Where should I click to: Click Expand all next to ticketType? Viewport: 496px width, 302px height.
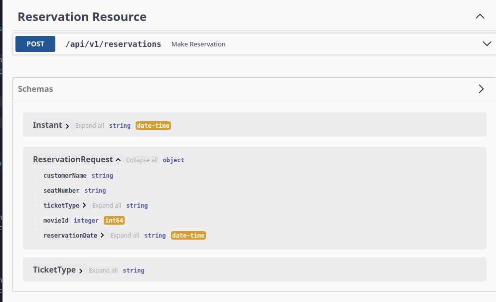coord(107,205)
